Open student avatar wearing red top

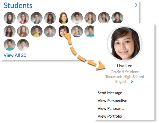23,18
